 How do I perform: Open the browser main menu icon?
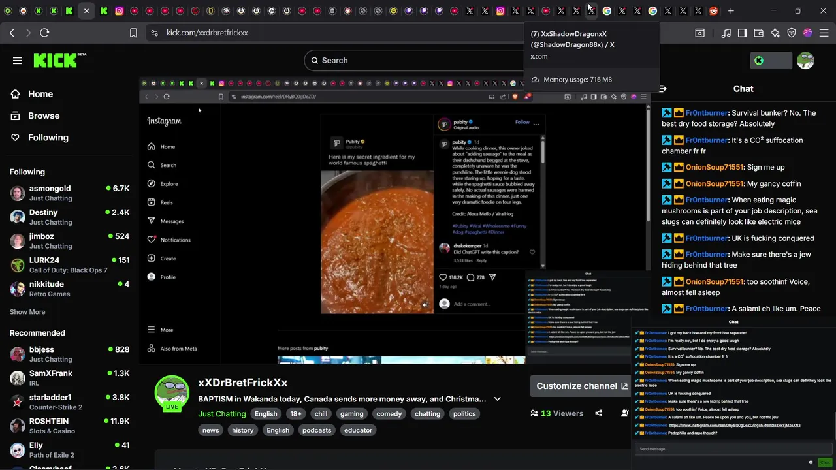824,33
